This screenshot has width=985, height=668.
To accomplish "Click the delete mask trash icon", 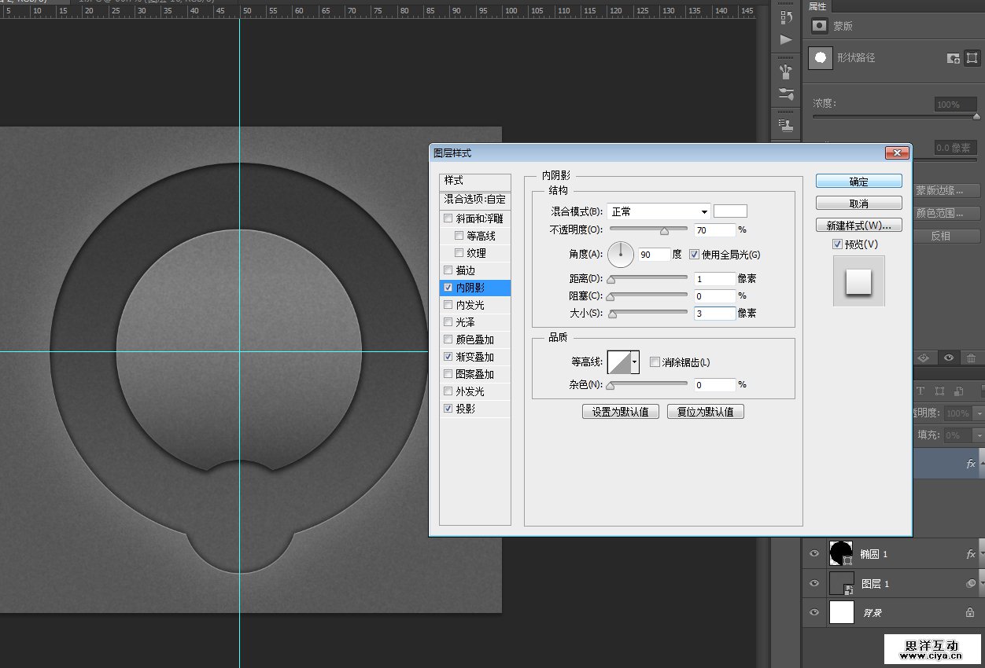I will [972, 358].
